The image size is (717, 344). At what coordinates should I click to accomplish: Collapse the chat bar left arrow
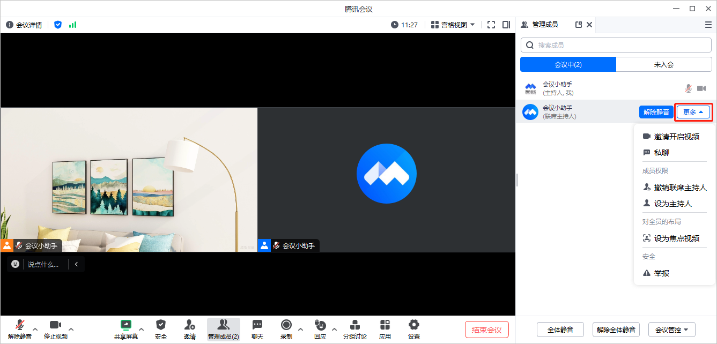(x=76, y=264)
